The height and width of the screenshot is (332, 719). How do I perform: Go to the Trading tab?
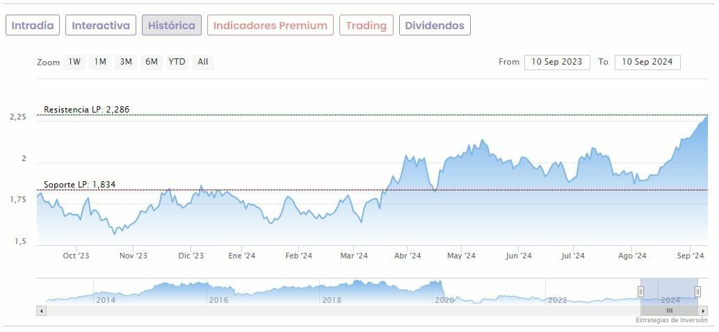tap(366, 26)
